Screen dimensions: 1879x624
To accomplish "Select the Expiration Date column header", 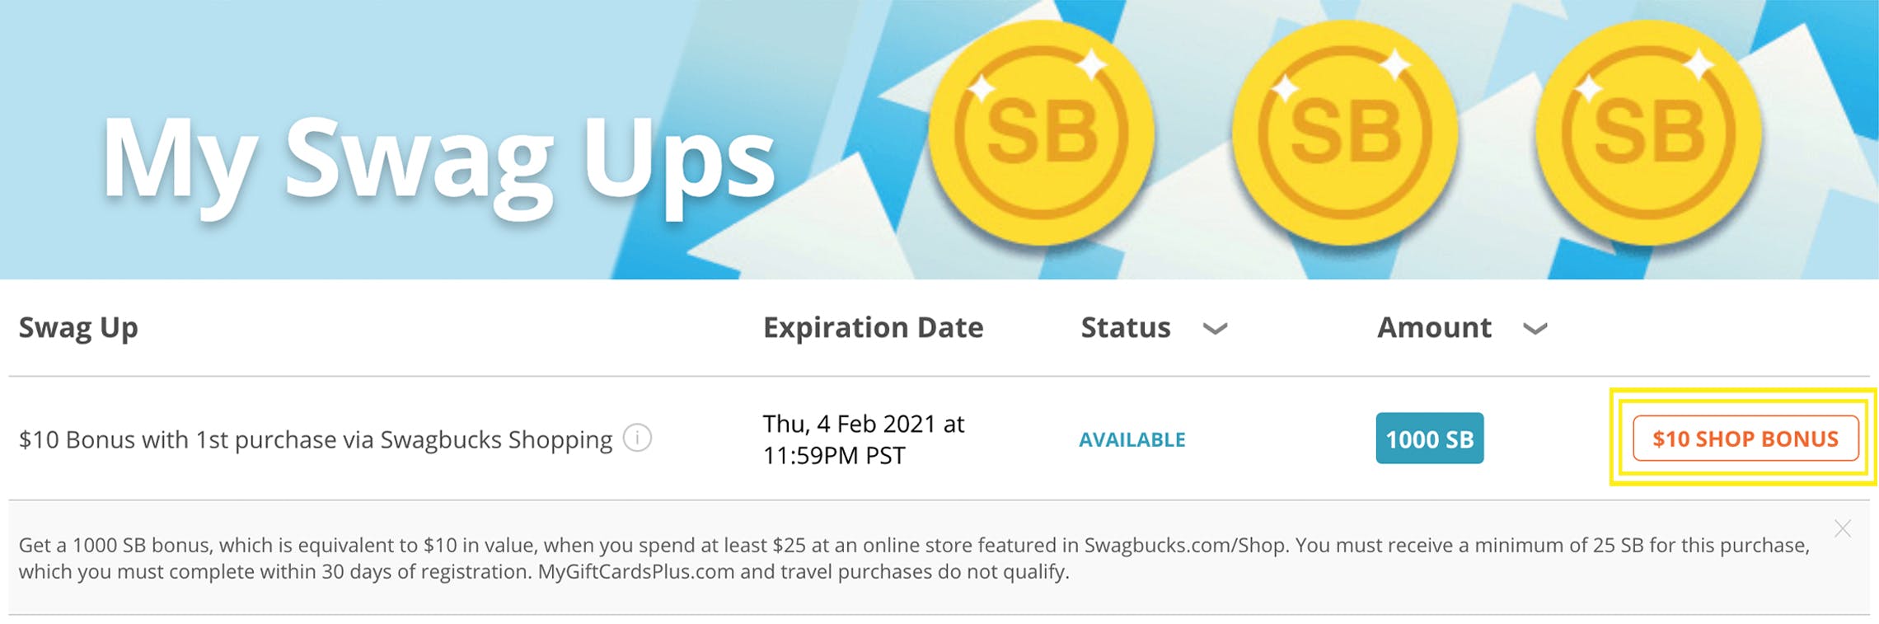I will tap(873, 328).
